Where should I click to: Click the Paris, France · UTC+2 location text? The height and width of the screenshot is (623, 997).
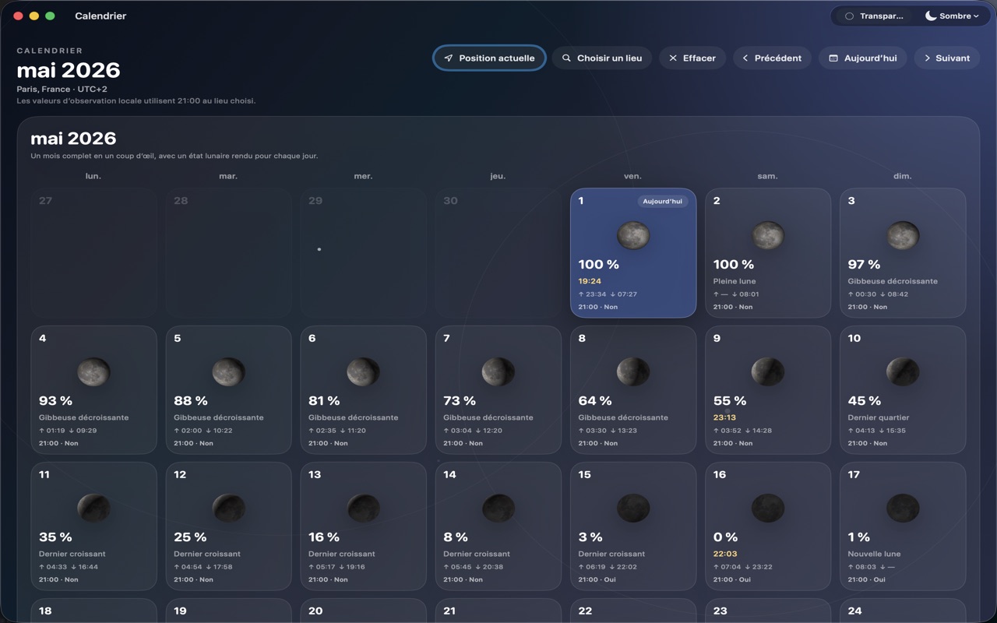62,90
